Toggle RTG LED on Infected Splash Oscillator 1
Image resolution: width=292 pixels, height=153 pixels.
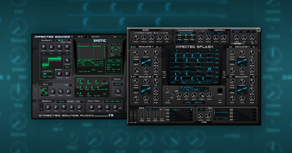coord(132,47)
